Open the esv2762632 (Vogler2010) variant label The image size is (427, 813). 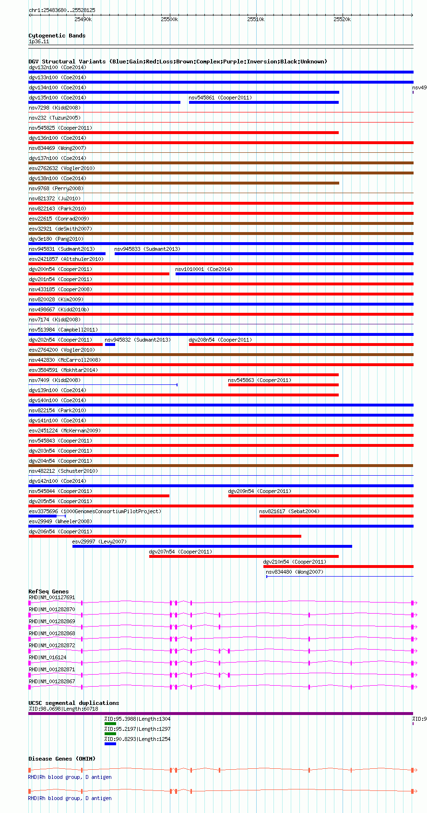[x=62, y=168]
